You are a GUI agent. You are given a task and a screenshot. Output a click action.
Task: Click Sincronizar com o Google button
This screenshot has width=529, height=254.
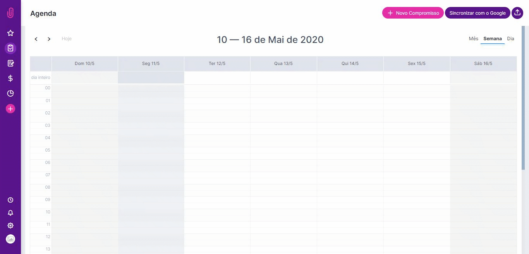[x=477, y=13]
